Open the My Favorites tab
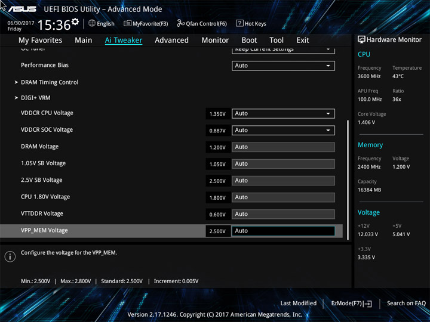430x322 pixels. click(41, 41)
